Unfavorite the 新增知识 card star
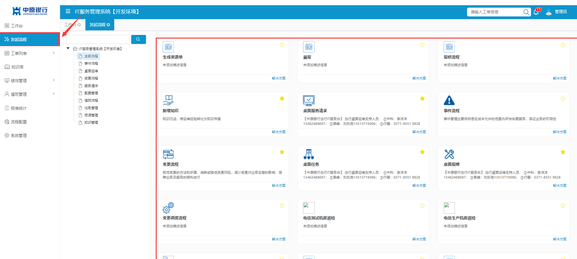The image size is (577, 259). pos(282,98)
